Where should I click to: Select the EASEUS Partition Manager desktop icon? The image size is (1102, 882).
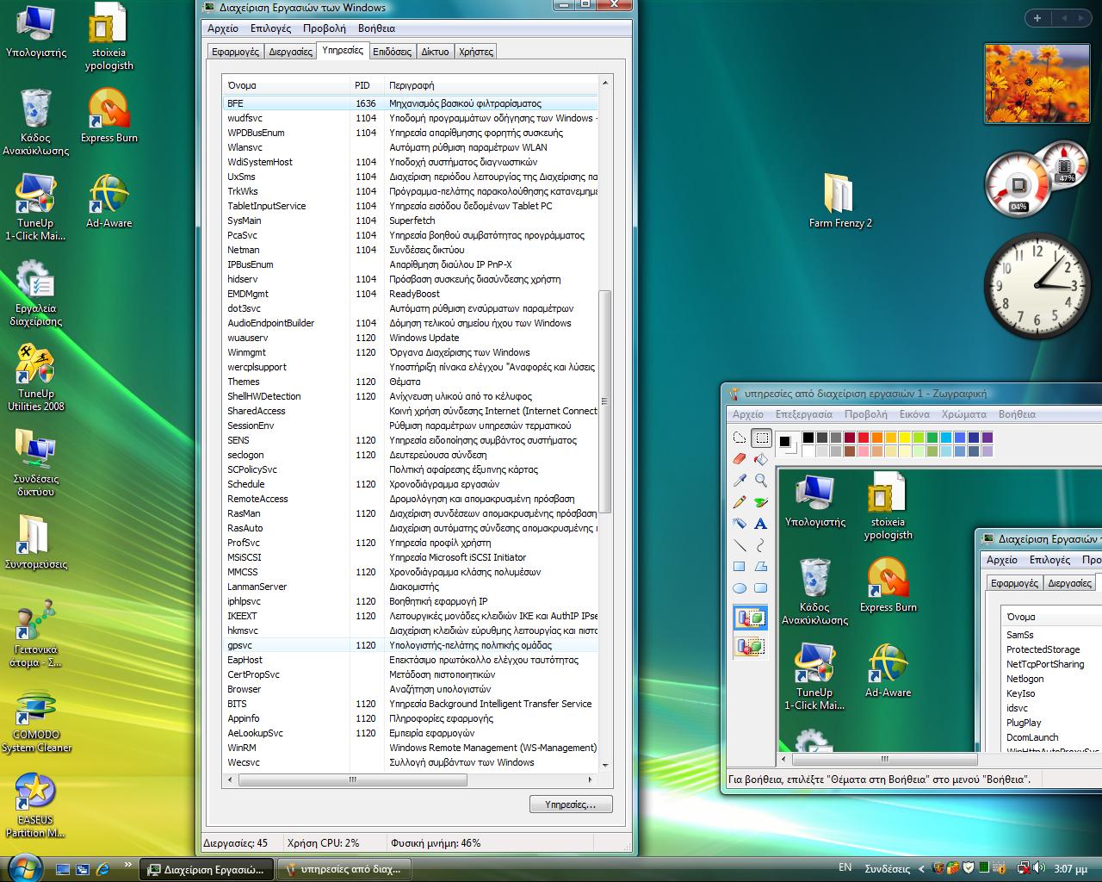[x=35, y=805]
